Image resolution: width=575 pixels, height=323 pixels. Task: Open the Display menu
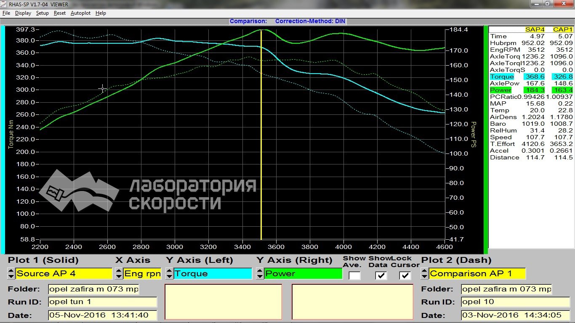[x=23, y=13]
